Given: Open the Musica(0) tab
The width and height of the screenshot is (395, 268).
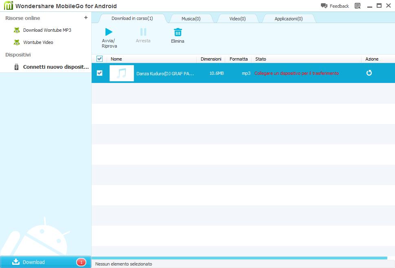Looking at the screenshot, I should tap(191, 19).
